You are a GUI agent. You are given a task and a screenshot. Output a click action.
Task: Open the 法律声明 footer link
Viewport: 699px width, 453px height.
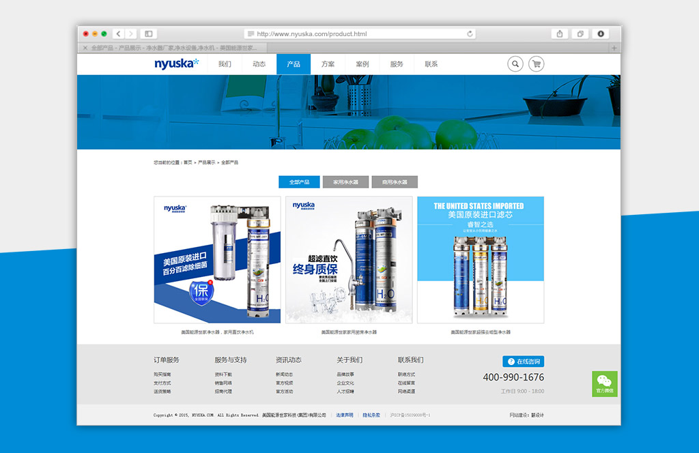(x=344, y=415)
